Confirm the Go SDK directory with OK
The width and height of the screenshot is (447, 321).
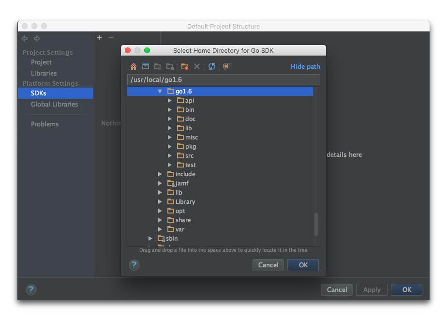tap(303, 265)
